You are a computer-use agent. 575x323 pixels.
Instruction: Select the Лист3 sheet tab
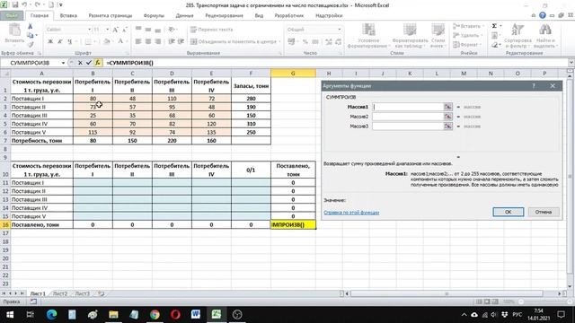pos(82,293)
